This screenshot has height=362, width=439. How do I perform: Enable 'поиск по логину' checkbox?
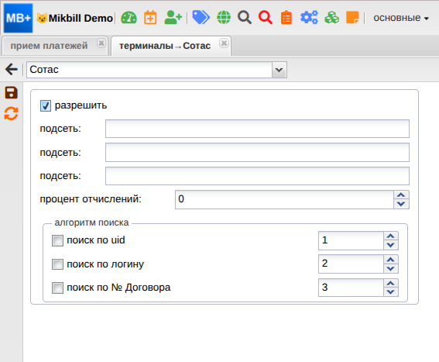[57, 264]
